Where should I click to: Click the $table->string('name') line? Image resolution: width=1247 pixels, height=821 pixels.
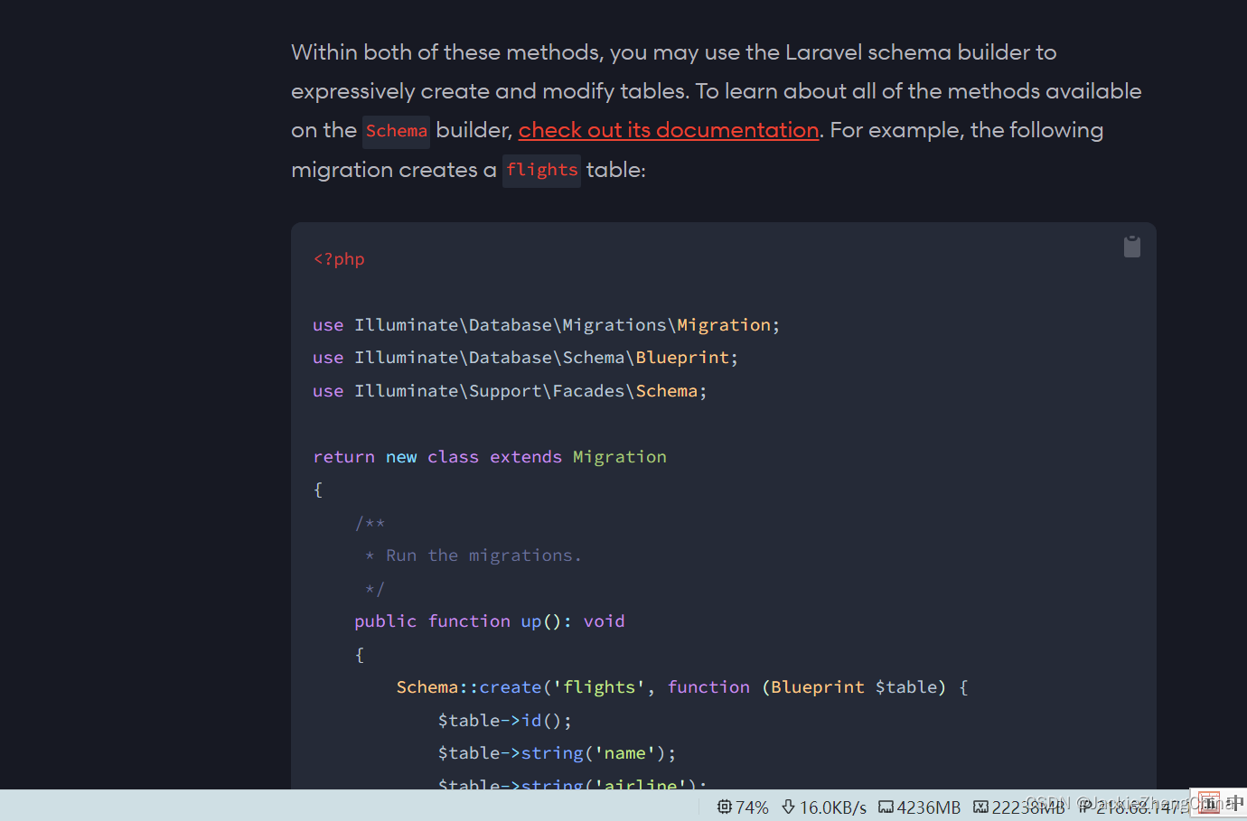(557, 753)
